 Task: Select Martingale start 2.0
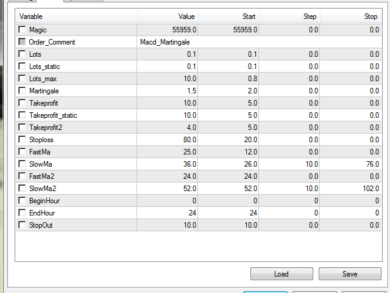(252, 91)
